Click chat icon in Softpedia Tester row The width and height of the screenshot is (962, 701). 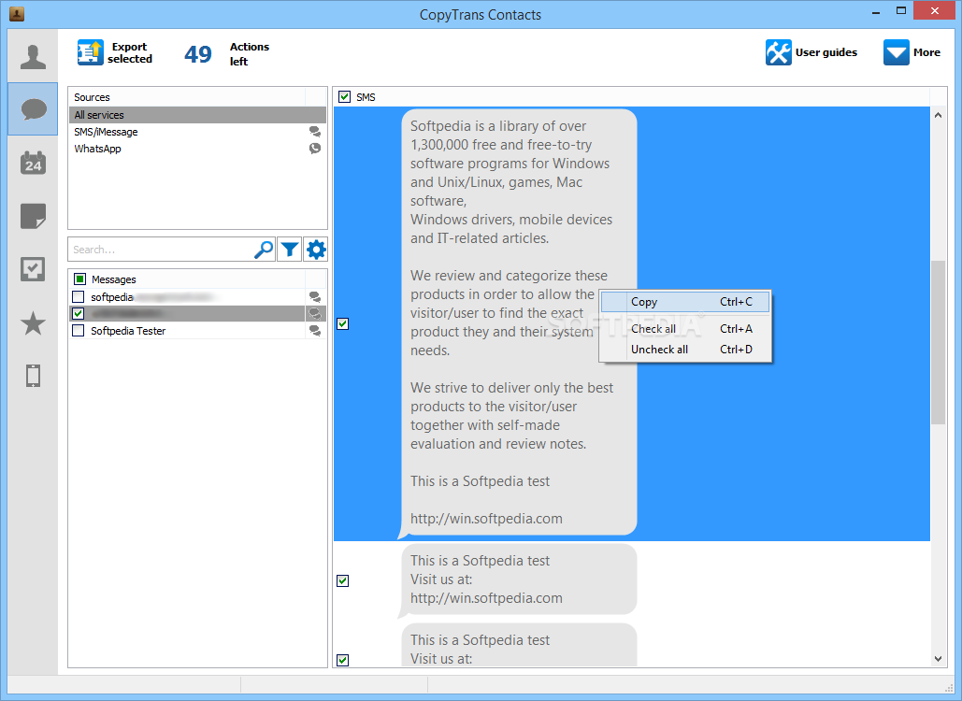(x=315, y=331)
